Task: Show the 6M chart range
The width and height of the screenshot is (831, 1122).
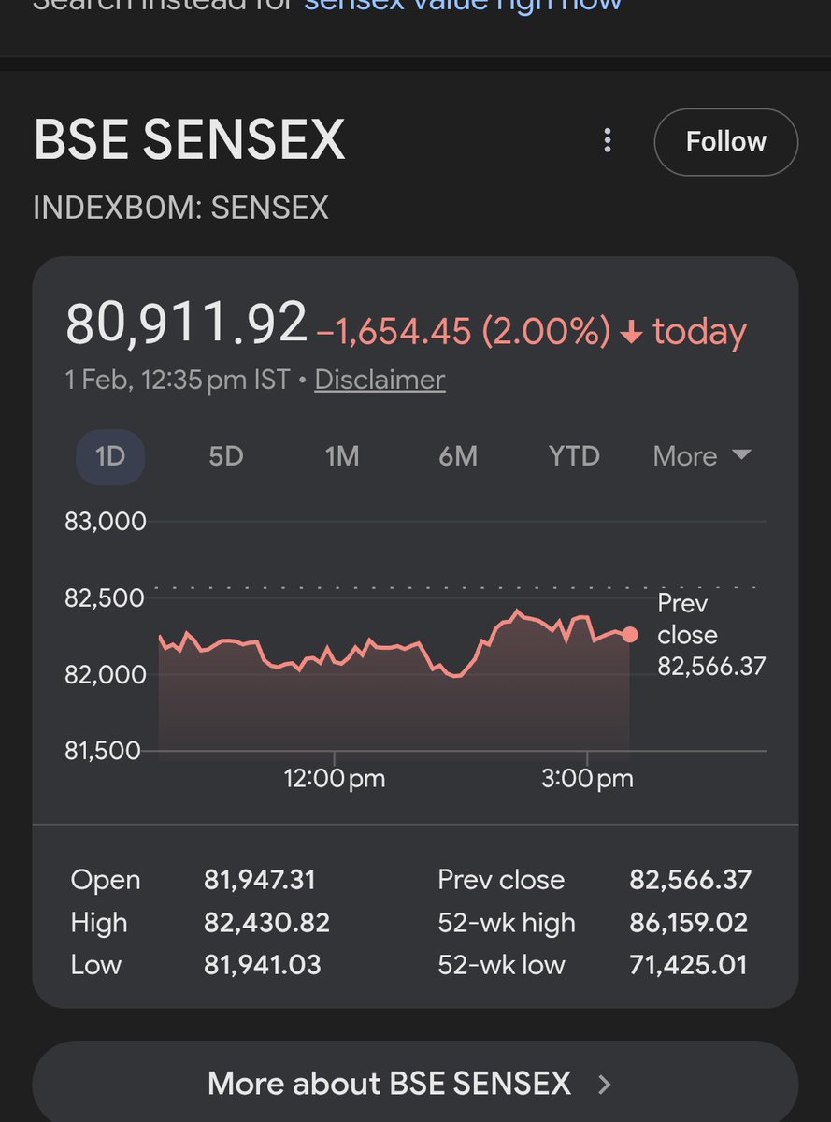Action: tap(458, 456)
